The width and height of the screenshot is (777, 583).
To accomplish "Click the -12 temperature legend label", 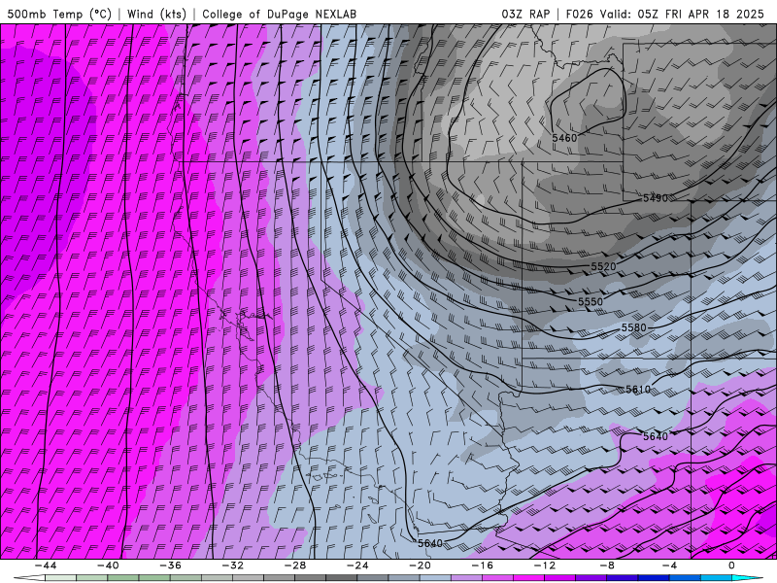I will pos(545,566).
